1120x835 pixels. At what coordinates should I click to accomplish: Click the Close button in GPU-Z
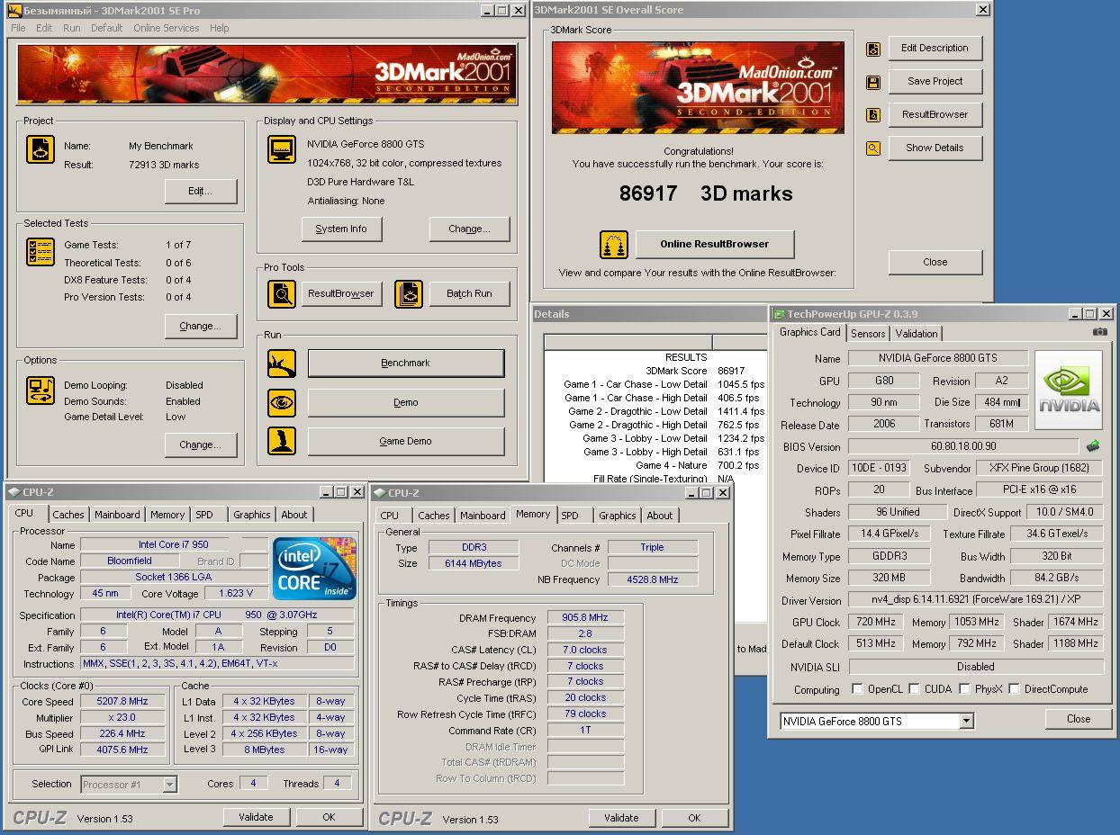click(1079, 719)
